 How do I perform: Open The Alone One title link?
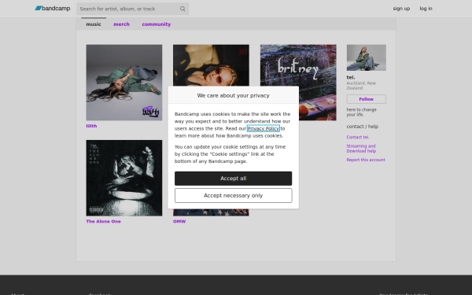[x=103, y=221]
